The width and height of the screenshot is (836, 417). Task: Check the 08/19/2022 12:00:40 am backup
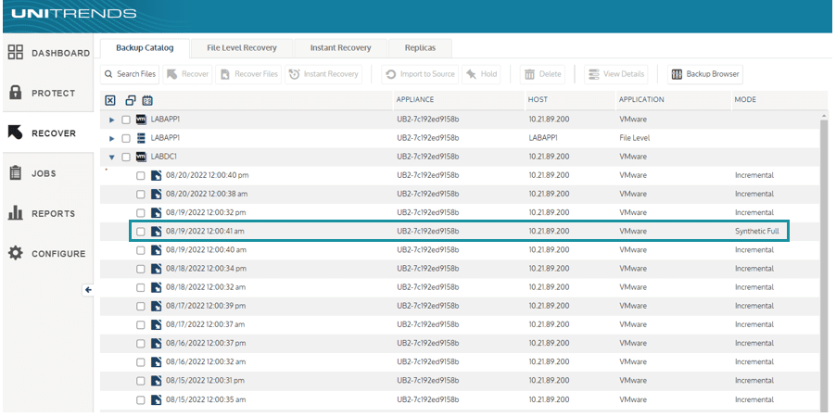pos(140,250)
